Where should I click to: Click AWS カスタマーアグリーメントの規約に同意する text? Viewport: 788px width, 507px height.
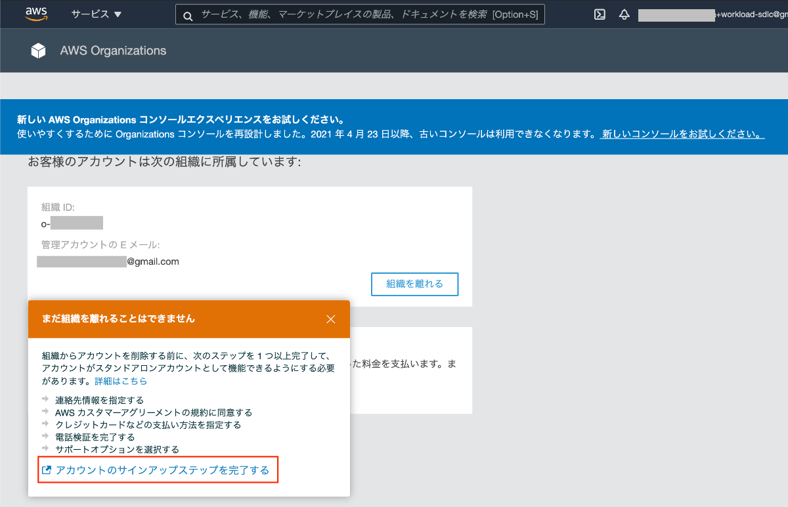154,412
